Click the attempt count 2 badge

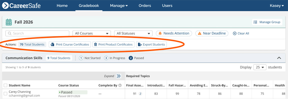140,94
